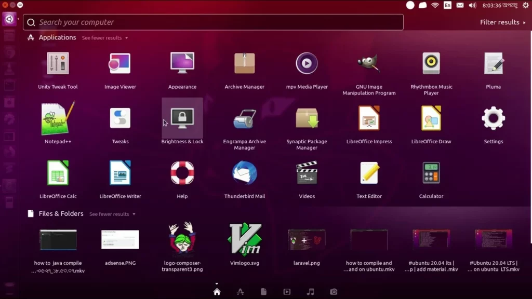Click the Search your computer field

click(213, 22)
